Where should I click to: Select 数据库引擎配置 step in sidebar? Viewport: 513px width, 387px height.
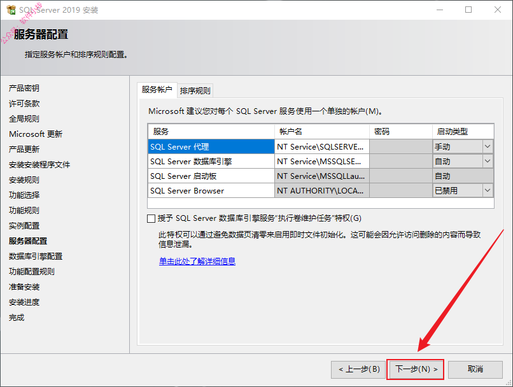pos(36,256)
